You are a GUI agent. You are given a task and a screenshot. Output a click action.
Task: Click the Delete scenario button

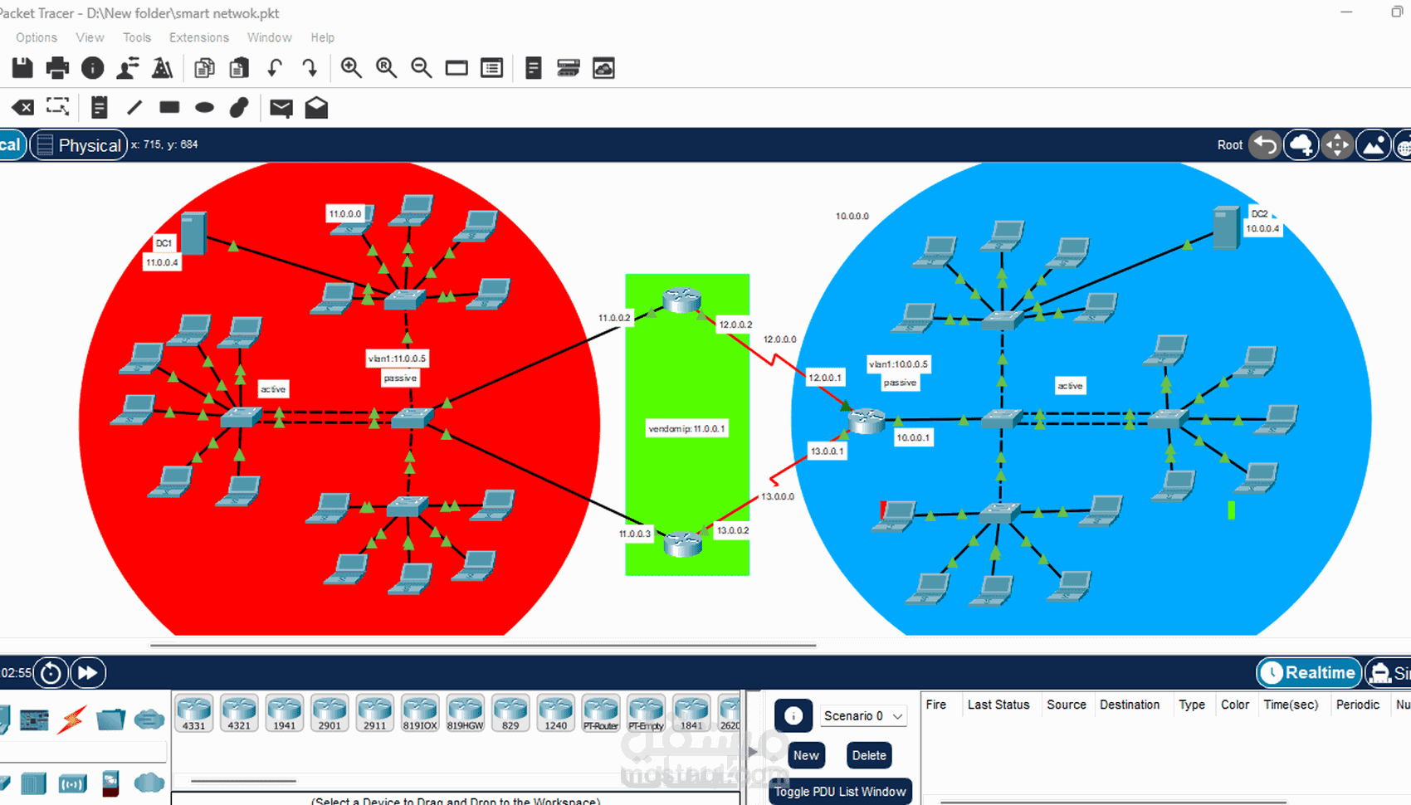coord(869,755)
